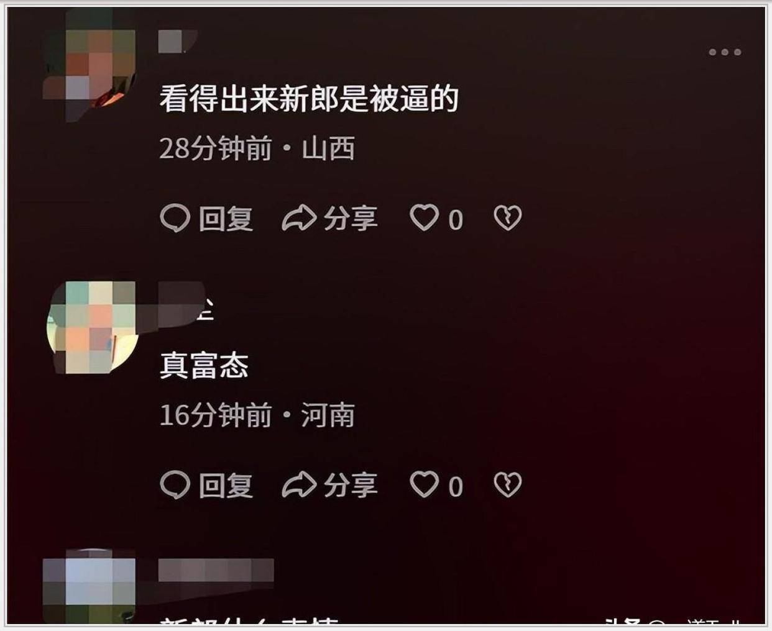Open the second commenter's pixelated avatar
The image size is (772, 631).
pyautogui.click(x=92, y=327)
